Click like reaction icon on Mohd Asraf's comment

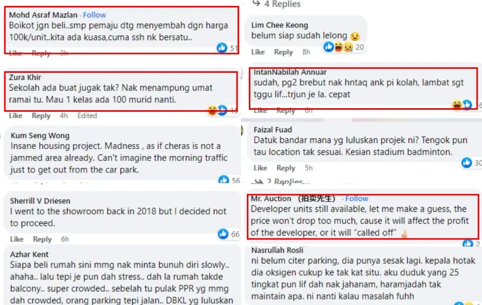(222, 48)
